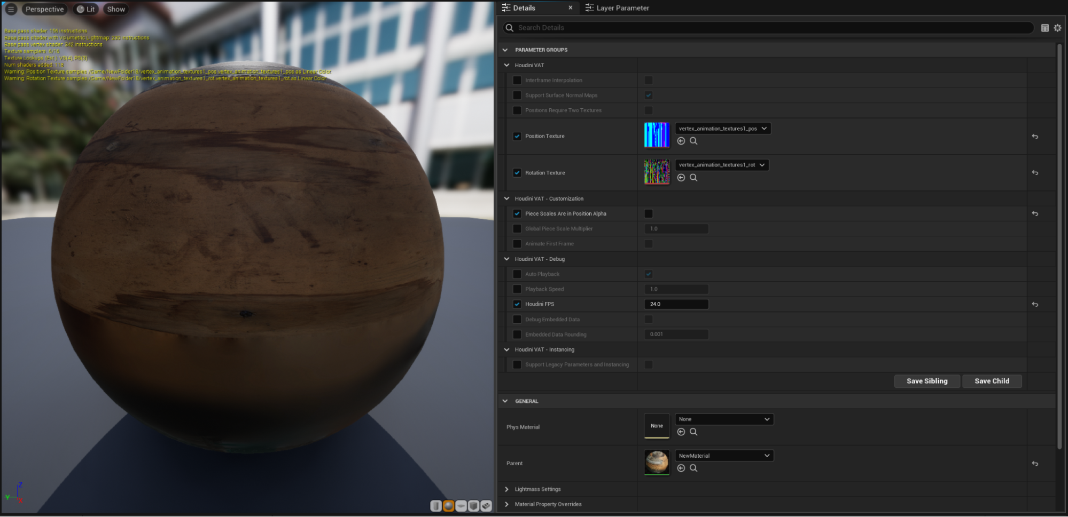This screenshot has width=1068, height=517.
Task: Set preview shape to cube
Action: point(473,506)
